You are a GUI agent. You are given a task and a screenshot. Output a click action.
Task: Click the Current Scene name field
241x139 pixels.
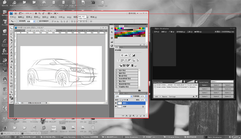[222, 81]
